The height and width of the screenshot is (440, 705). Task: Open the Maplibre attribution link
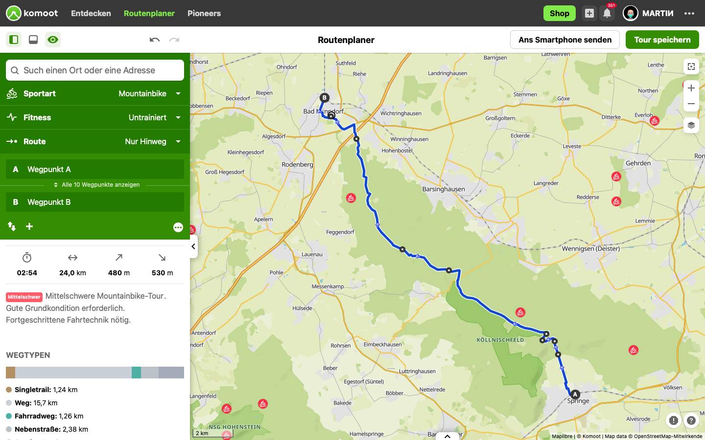pos(562,436)
